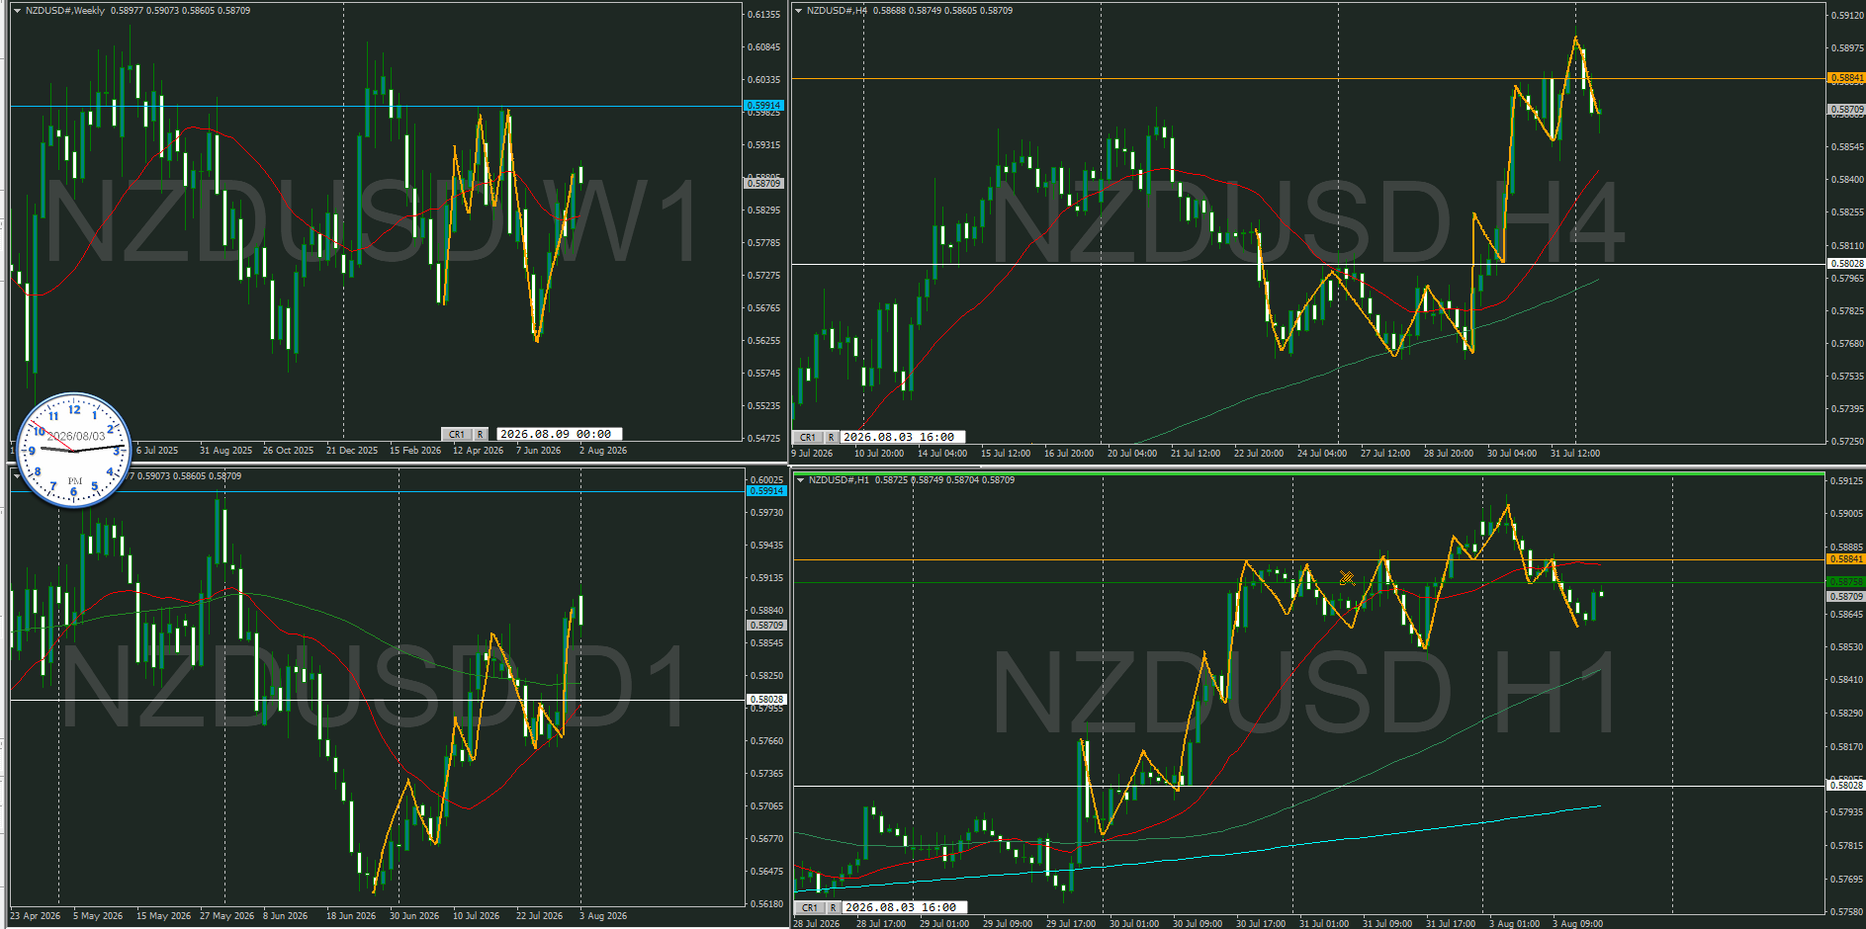Click the 0.59120 level on H4 price scale
Image resolution: width=1866 pixels, height=929 pixels.
point(1847,16)
